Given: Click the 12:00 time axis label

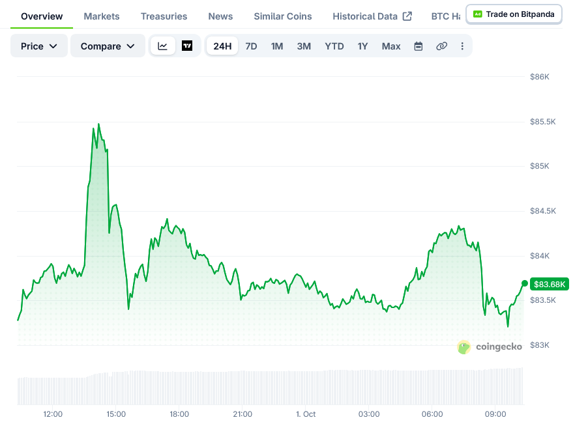Looking at the screenshot, I should point(53,414).
